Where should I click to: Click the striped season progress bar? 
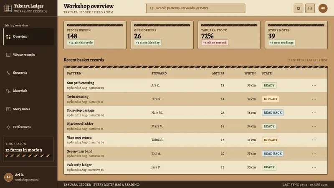coord(28,155)
